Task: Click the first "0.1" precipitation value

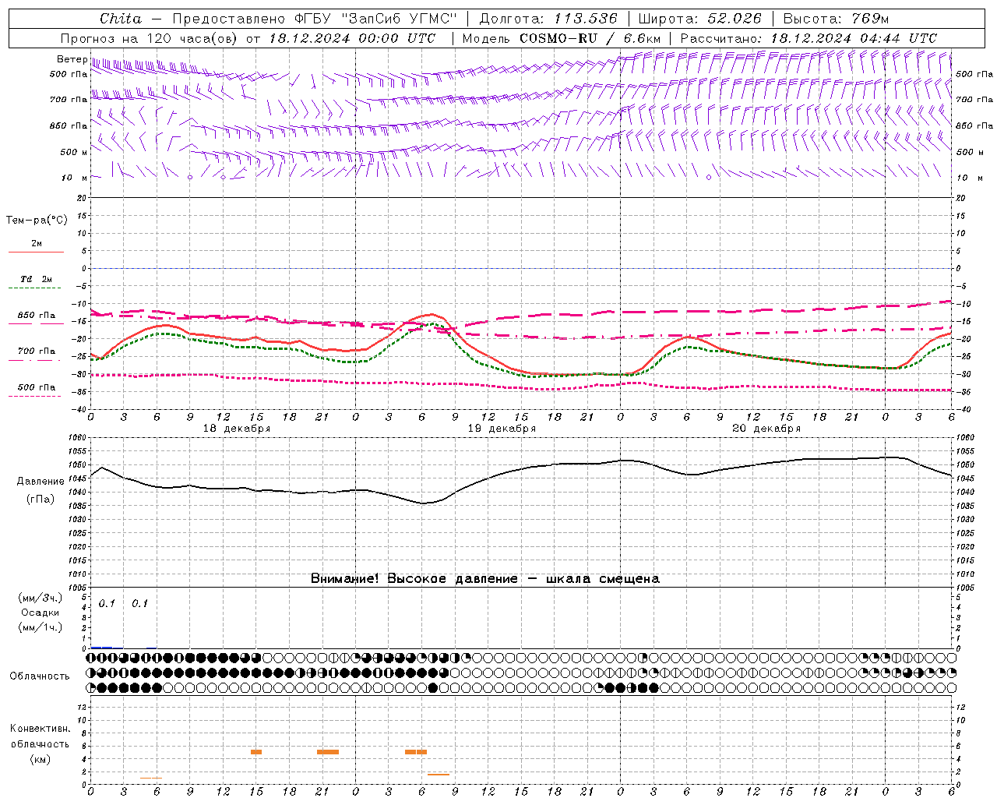Action: (107, 604)
